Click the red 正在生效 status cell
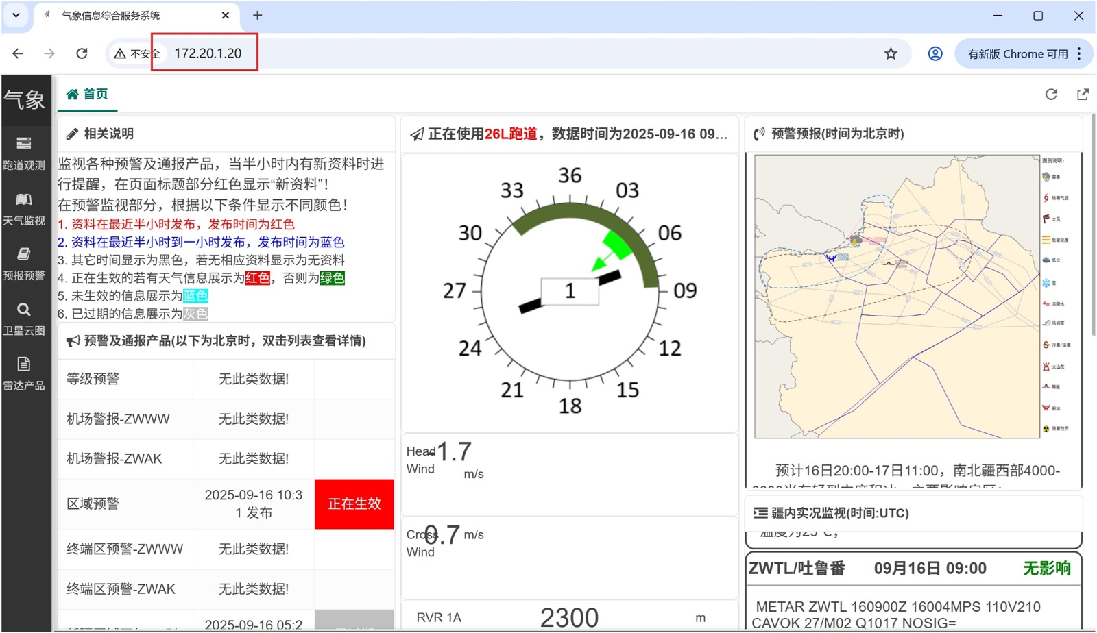The width and height of the screenshot is (1097, 633). point(354,504)
